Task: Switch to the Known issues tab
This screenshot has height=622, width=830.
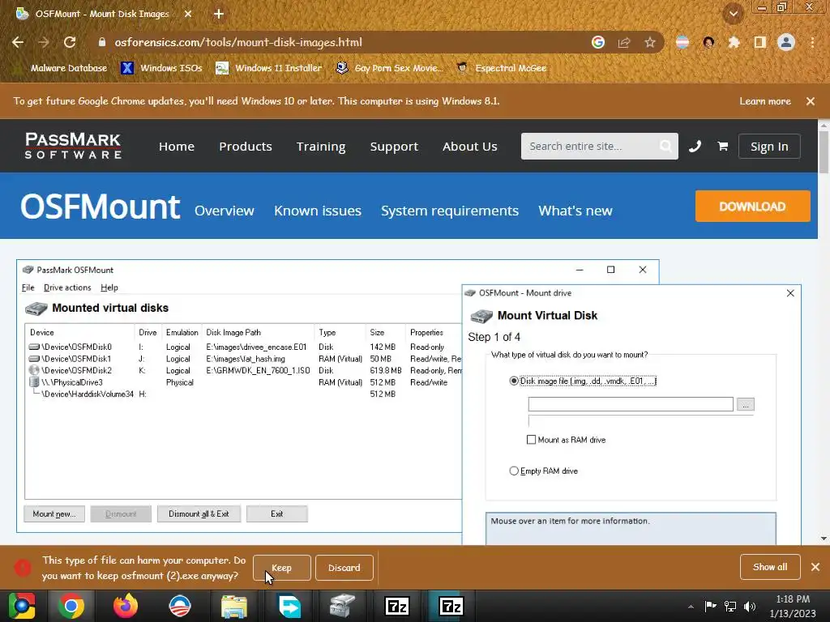Action: [318, 211]
